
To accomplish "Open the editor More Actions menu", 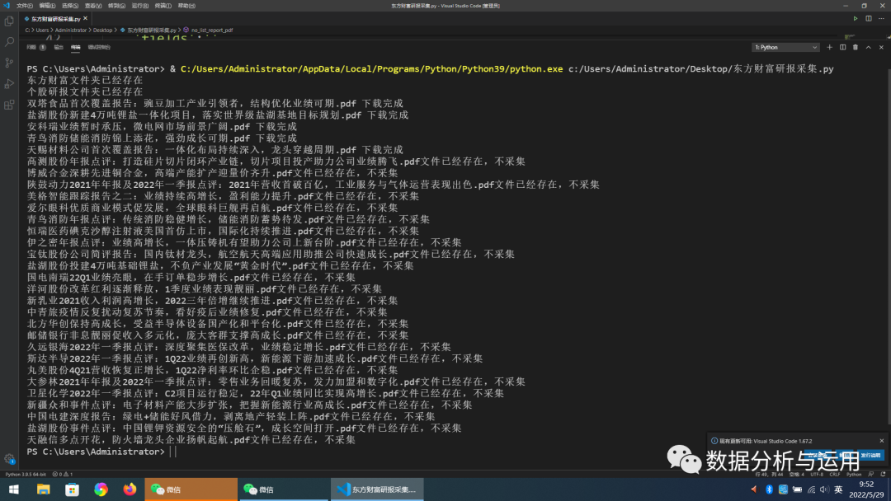I will click(881, 19).
